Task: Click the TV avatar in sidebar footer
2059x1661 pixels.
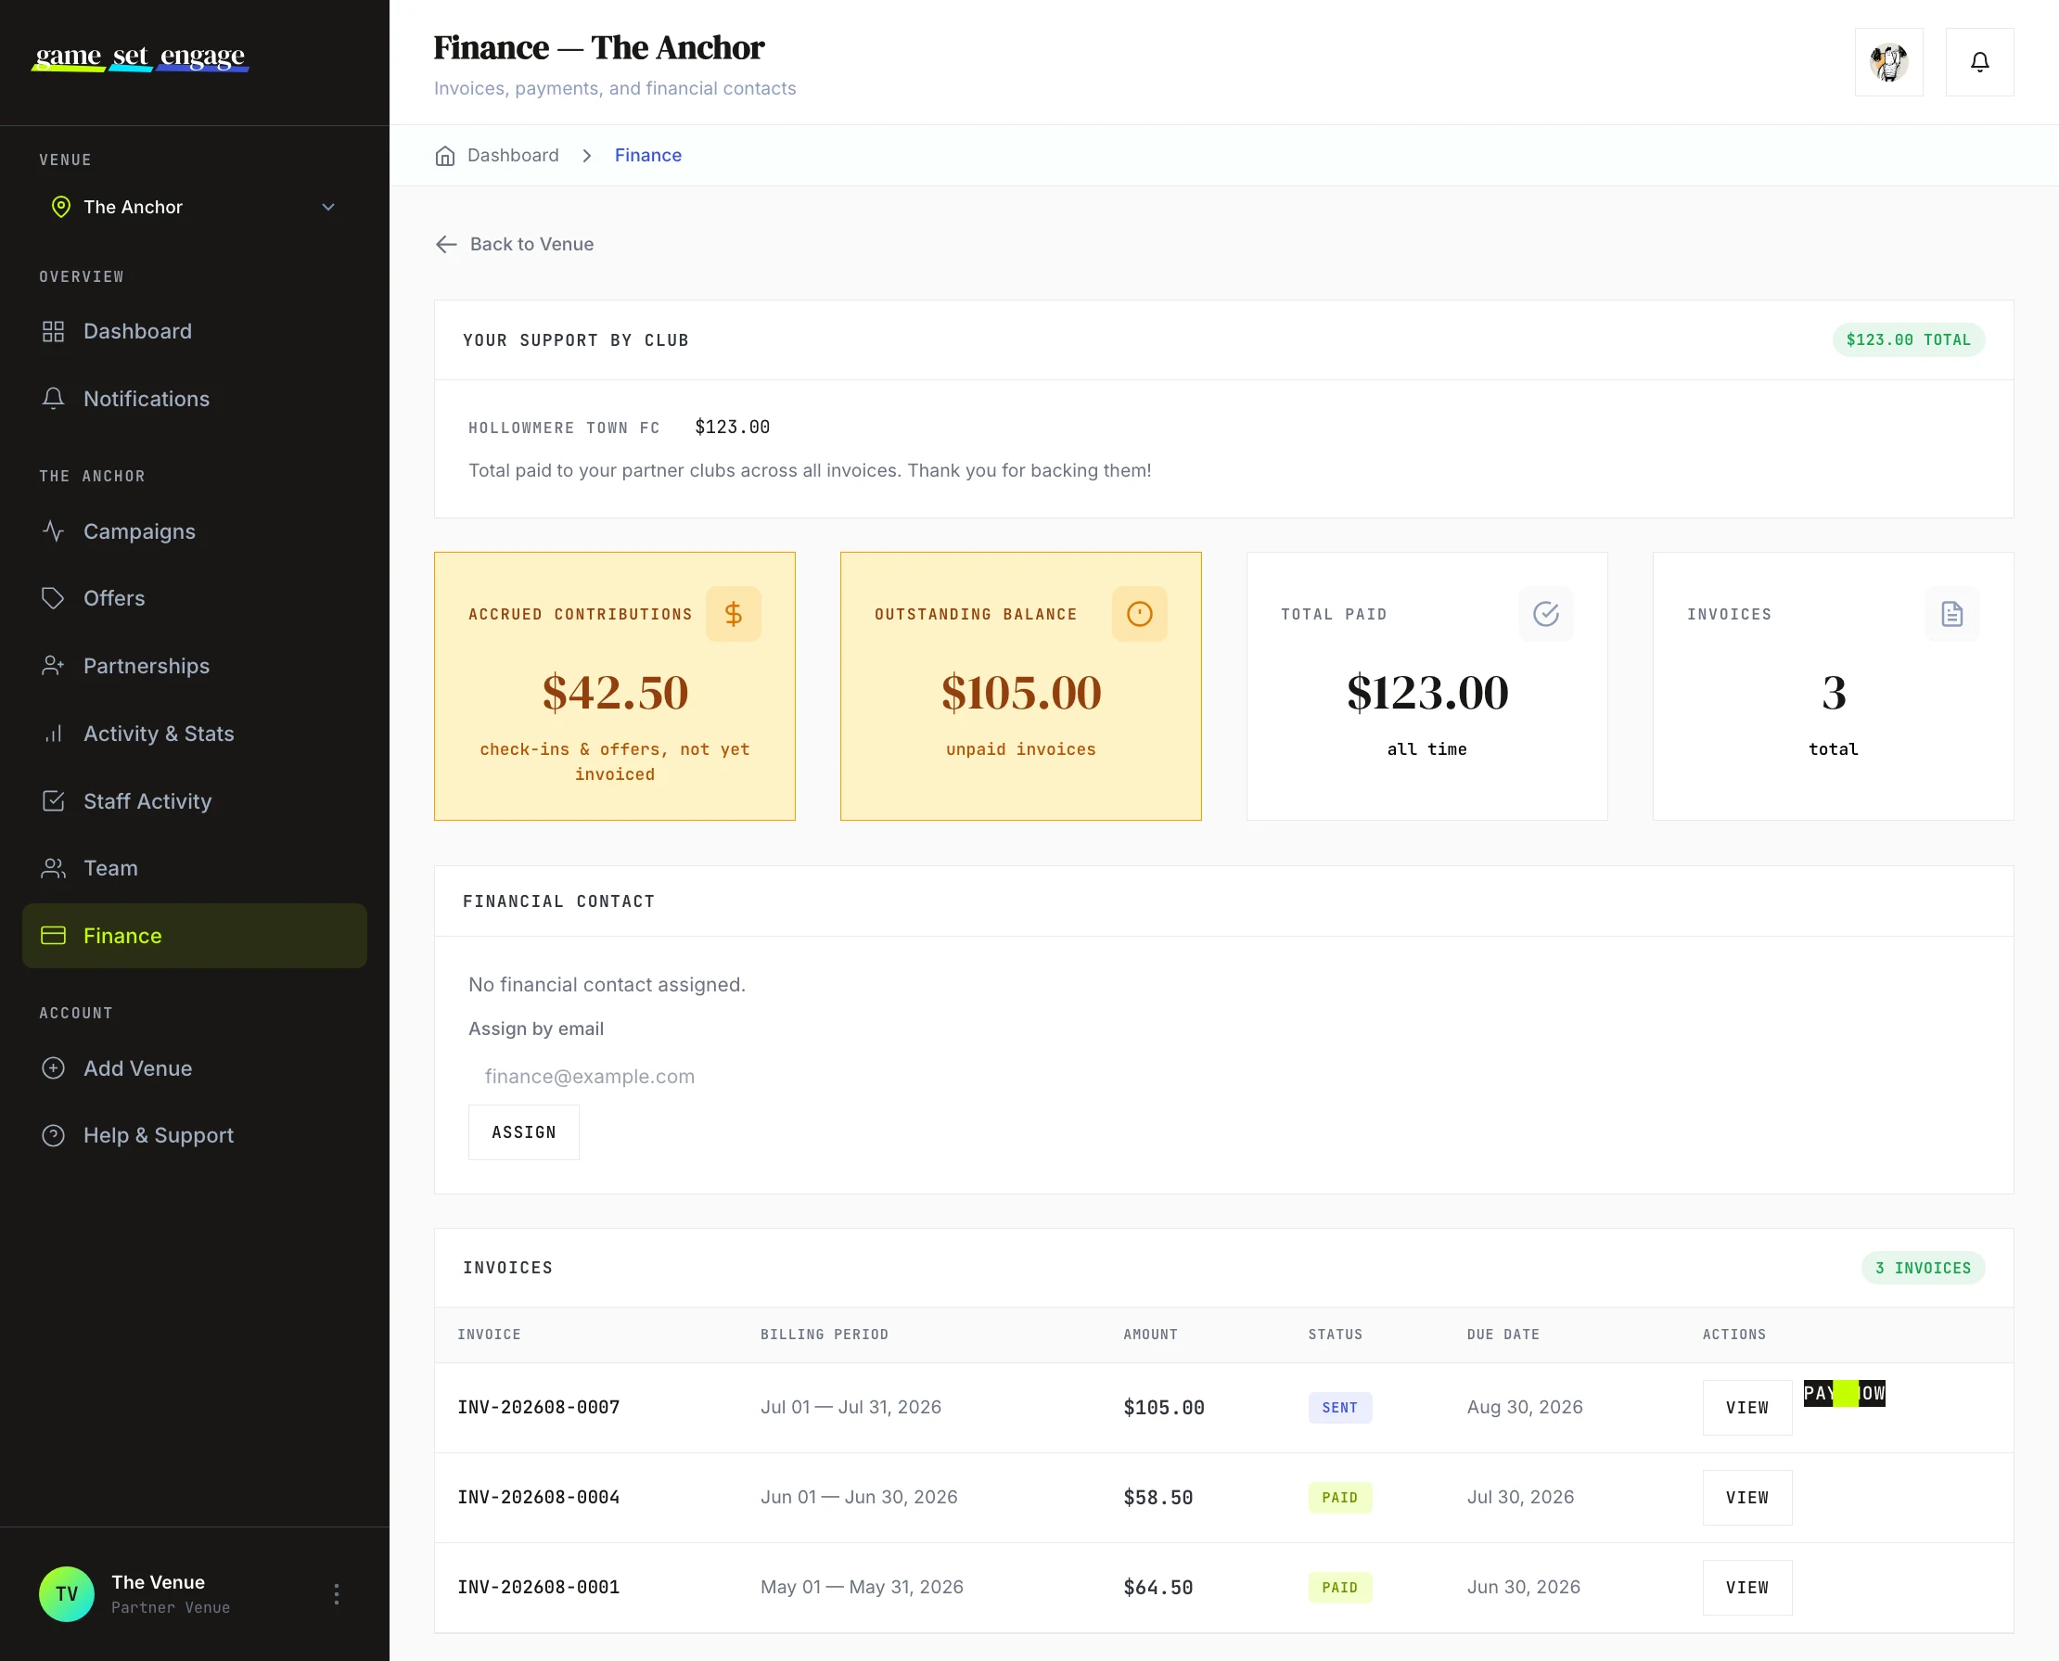Action: (x=67, y=1594)
